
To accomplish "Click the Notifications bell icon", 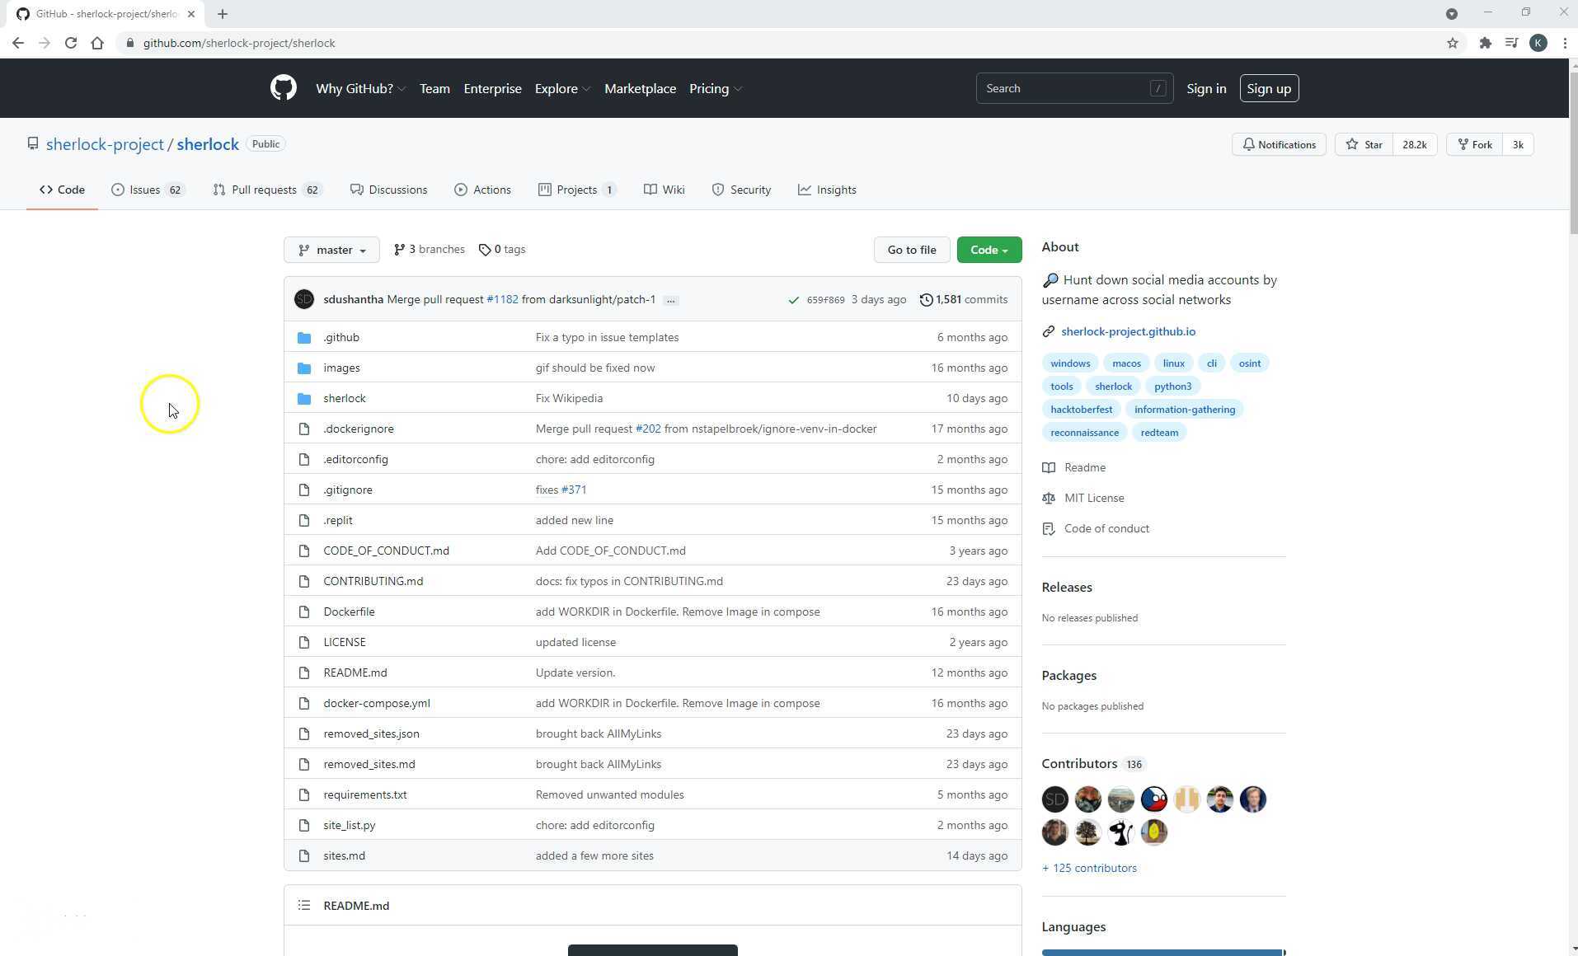I will click(x=1250, y=144).
